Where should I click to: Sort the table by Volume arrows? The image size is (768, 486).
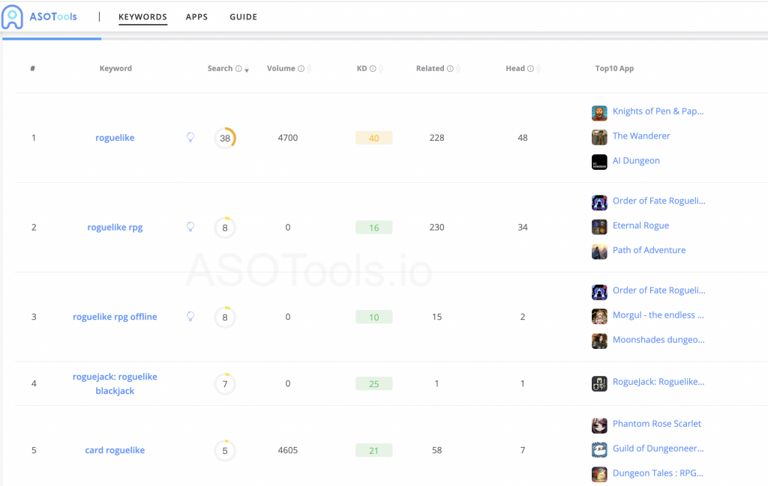point(309,69)
